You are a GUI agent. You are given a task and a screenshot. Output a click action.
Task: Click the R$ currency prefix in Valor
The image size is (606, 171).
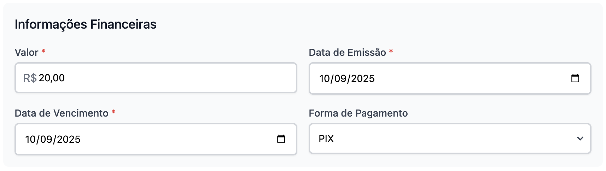click(x=30, y=78)
